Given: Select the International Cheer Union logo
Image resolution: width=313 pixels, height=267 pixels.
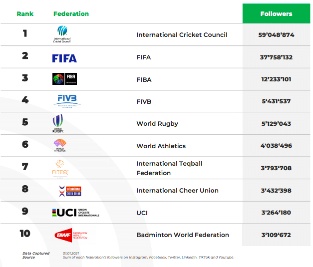Looking at the screenshot, I should tap(70, 191).
